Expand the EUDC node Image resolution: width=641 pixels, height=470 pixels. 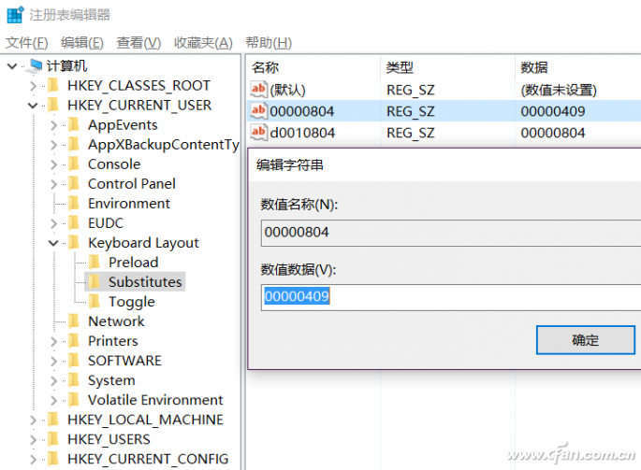[x=53, y=223]
